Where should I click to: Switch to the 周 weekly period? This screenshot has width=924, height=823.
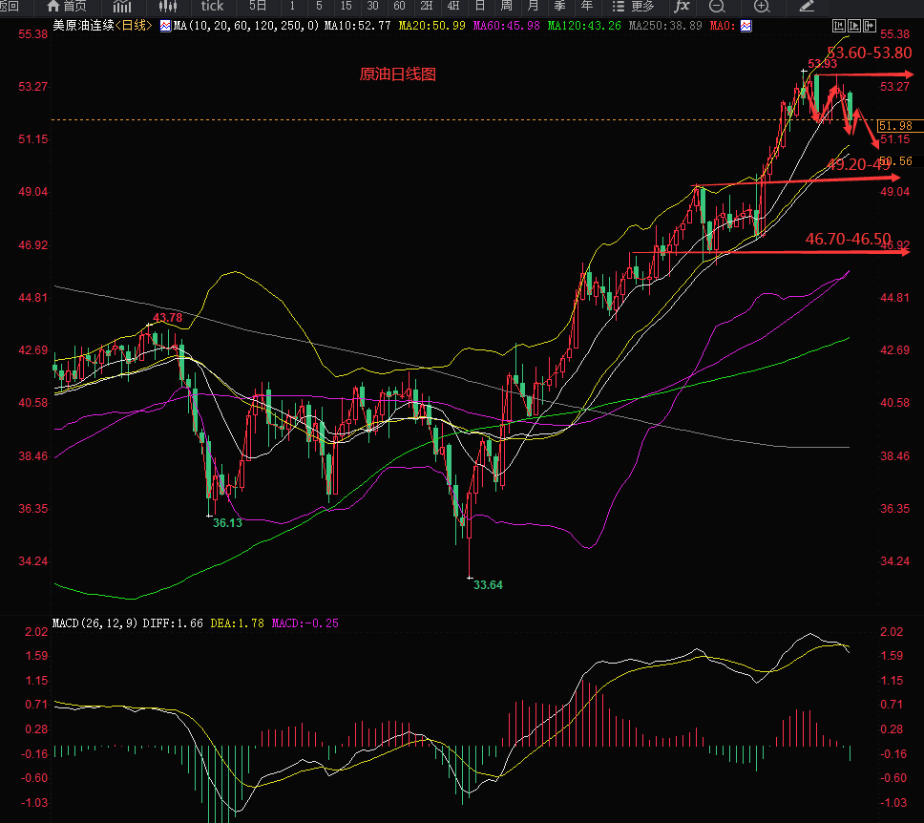[506, 6]
